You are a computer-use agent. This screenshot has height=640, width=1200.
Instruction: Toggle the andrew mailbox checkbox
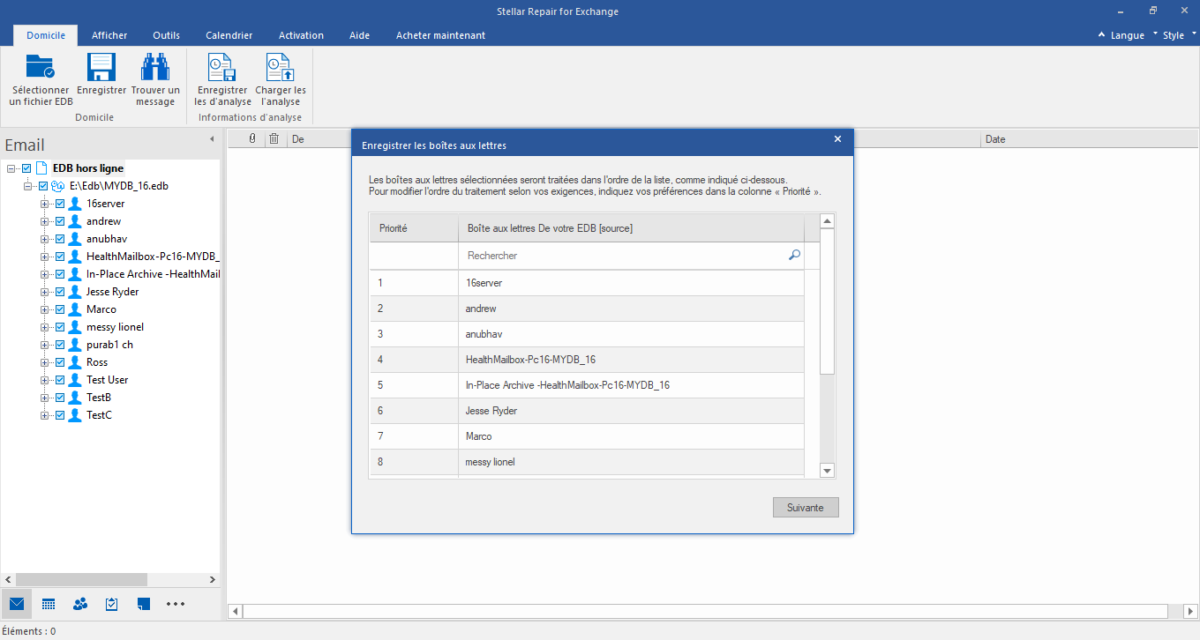coord(60,221)
